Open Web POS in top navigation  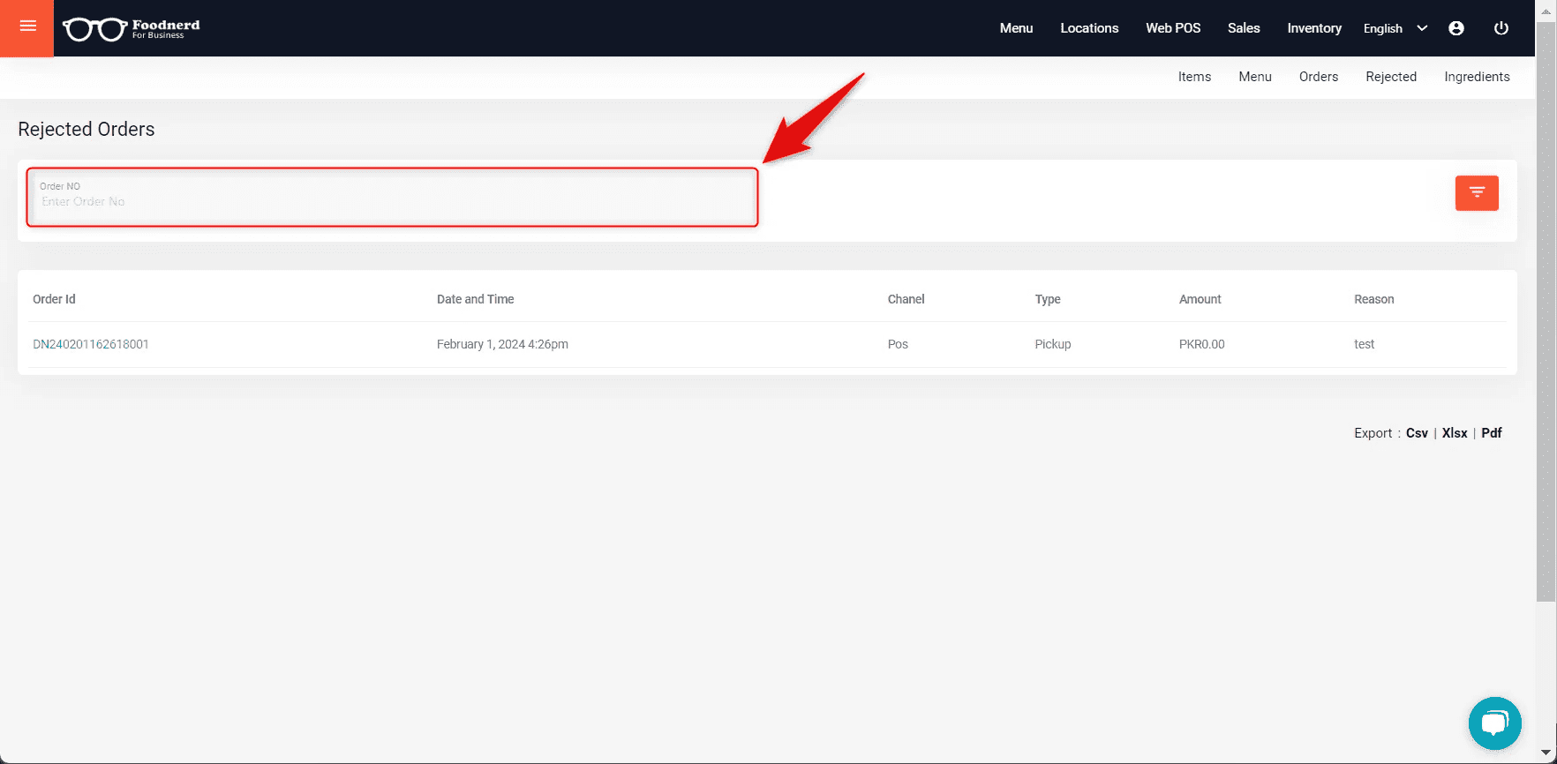coord(1173,28)
